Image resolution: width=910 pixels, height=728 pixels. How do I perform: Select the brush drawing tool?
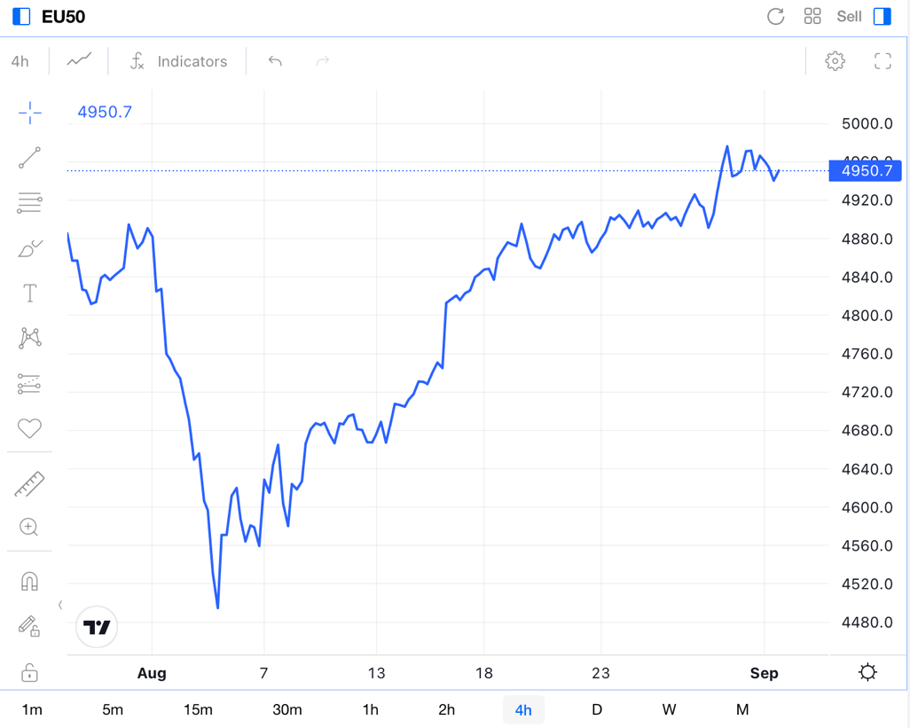pyautogui.click(x=29, y=248)
